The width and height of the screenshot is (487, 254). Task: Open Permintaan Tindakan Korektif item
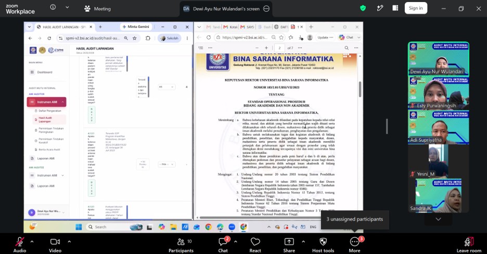(50, 141)
